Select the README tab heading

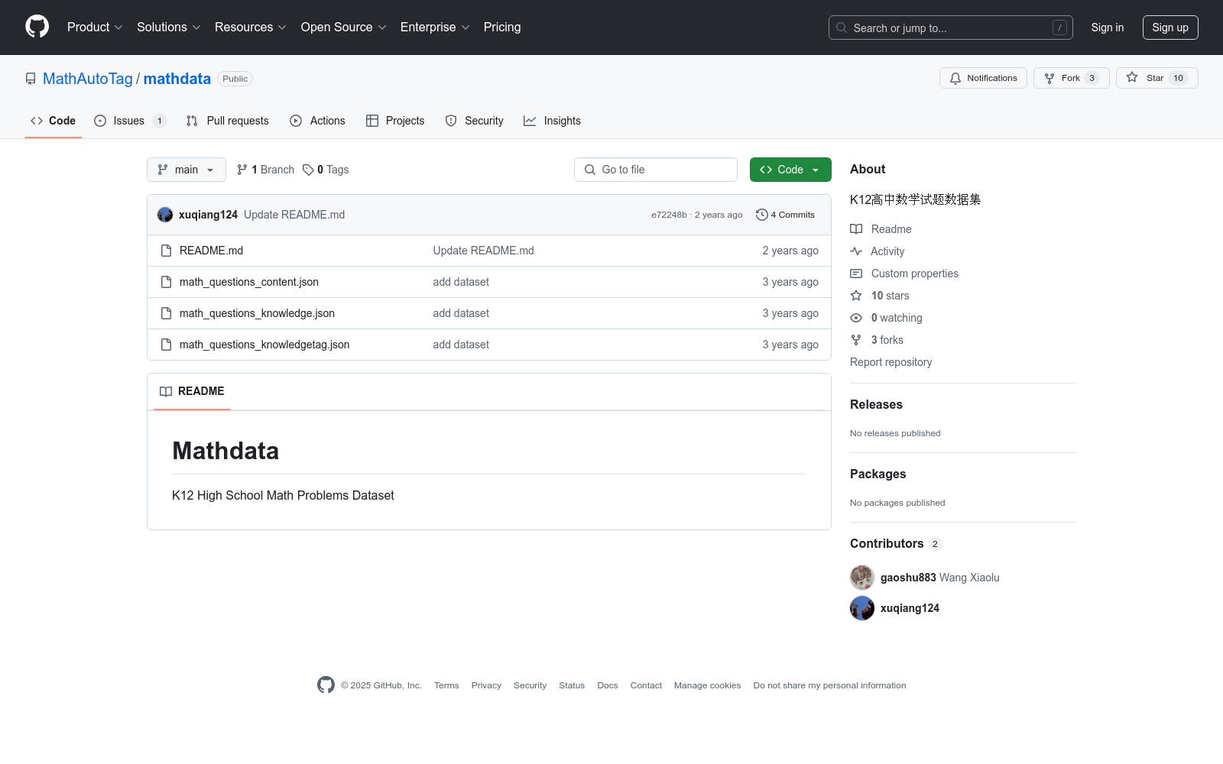pos(192,391)
